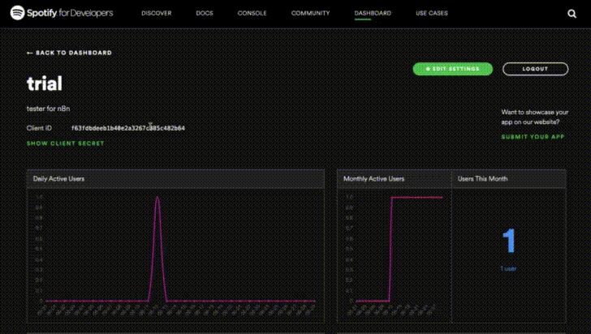The image size is (591, 334).
Task: Log out using the Logout button
Action: (x=535, y=69)
